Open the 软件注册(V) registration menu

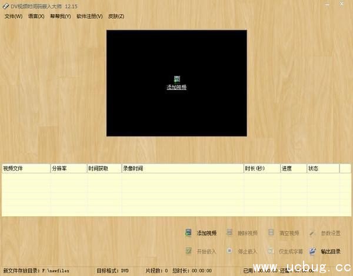click(x=89, y=16)
